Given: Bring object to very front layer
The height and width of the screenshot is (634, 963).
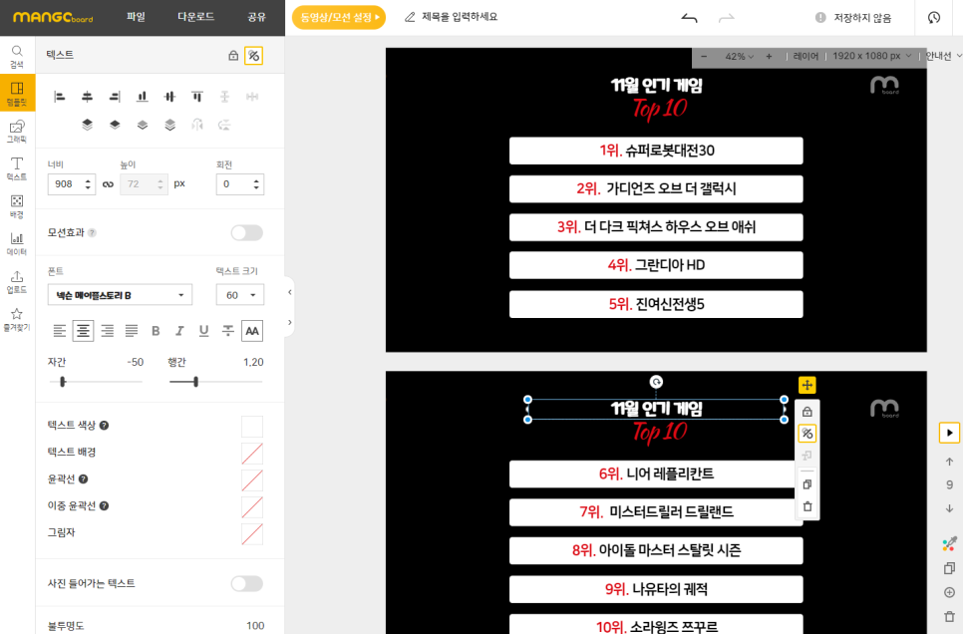Looking at the screenshot, I should (x=87, y=125).
